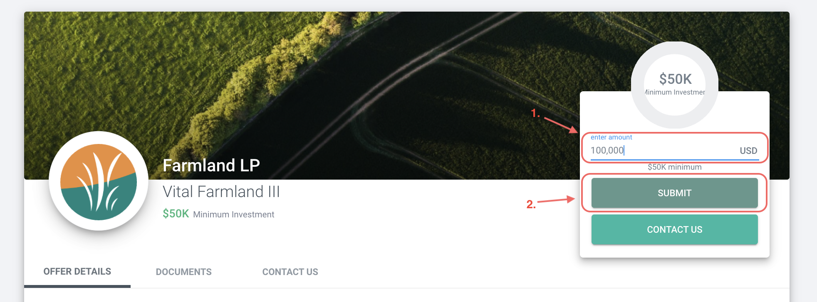Click the 'enter amount' floating label

pyautogui.click(x=611, y=137)
